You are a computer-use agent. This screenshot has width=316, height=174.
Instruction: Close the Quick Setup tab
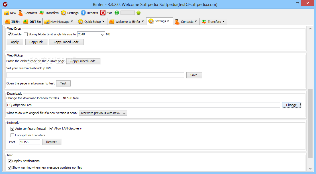[103, 21]
